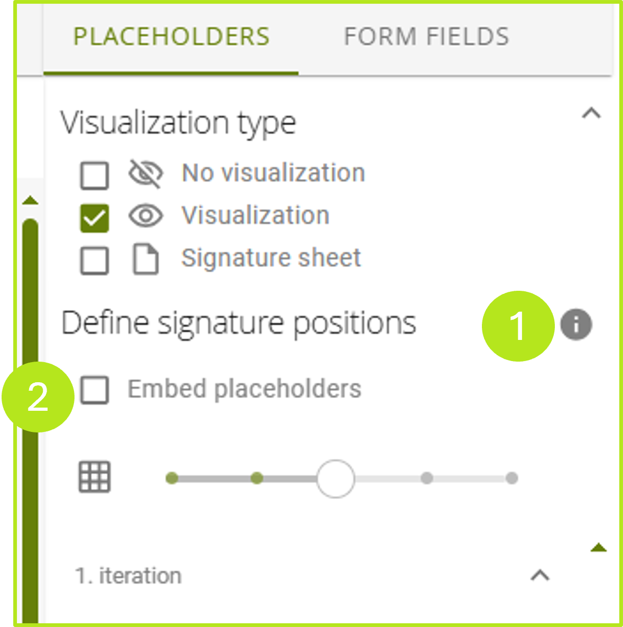
Task: Check the Embed placeholders option
Action: pyautogui.click(x=95, y=389)
